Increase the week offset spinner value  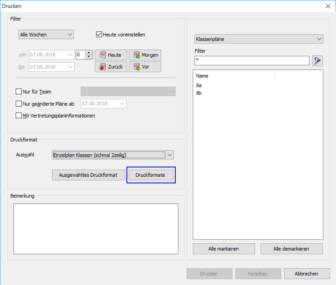[x=89, y=53]
